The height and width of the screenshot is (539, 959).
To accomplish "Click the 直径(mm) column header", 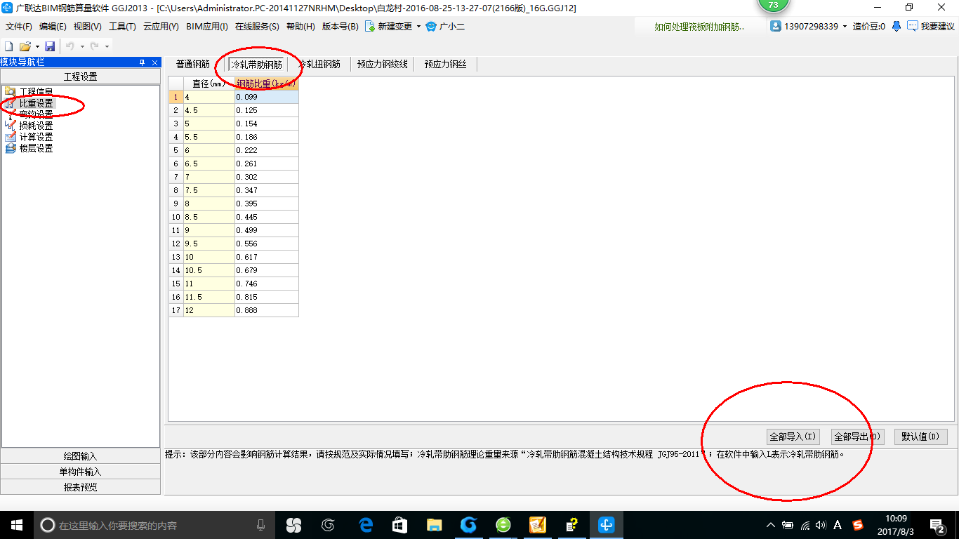I will click(x=209, y=84).
